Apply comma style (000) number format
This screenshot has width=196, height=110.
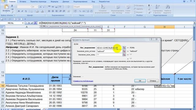(84, 11)
